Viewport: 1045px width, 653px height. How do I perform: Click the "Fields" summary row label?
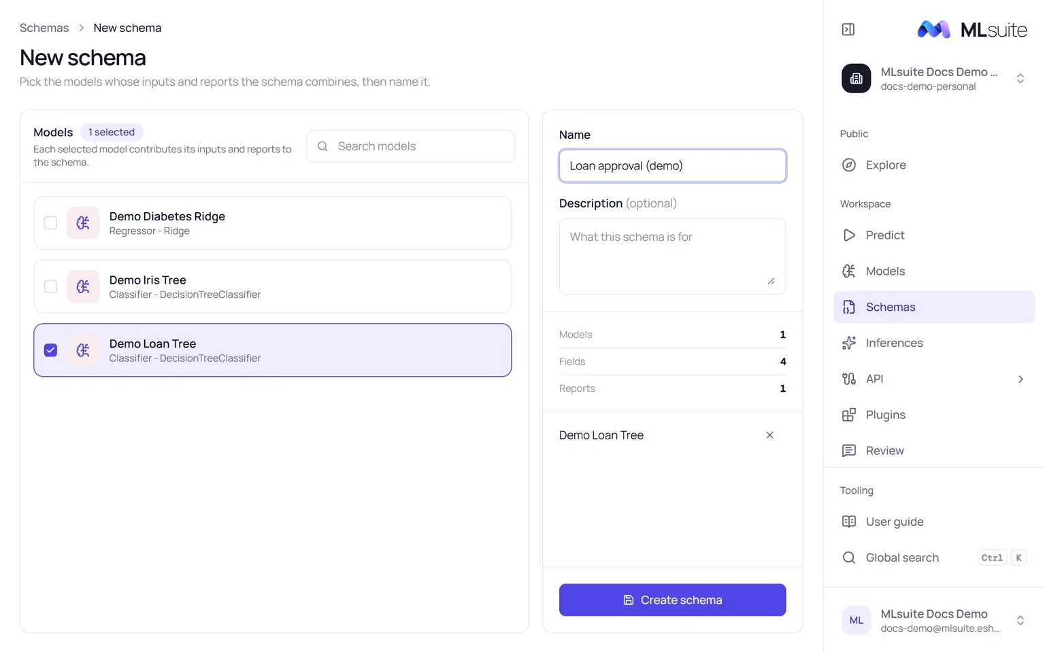pos(572,362)
